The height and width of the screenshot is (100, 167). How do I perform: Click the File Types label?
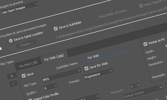[x=7, y=63]
